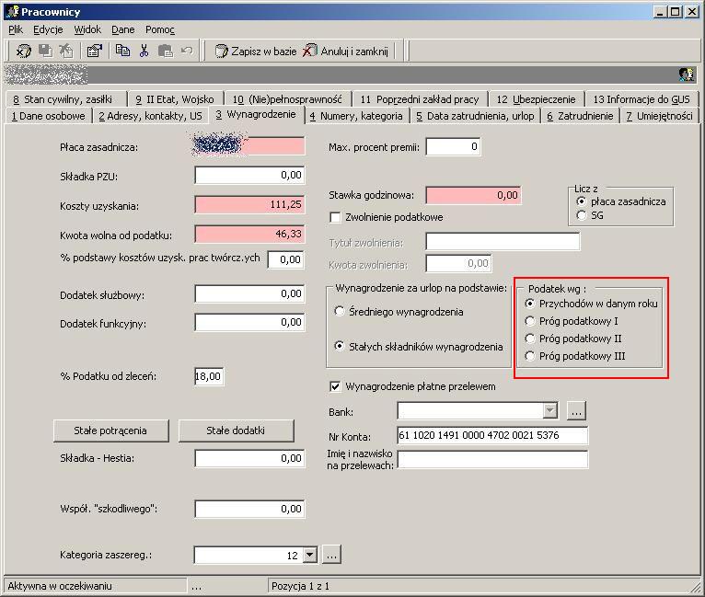Click '% podstawy kosztów uzysk.' value field
The height and width of the screenshot is (597, 705).
[x=285, y=259]
